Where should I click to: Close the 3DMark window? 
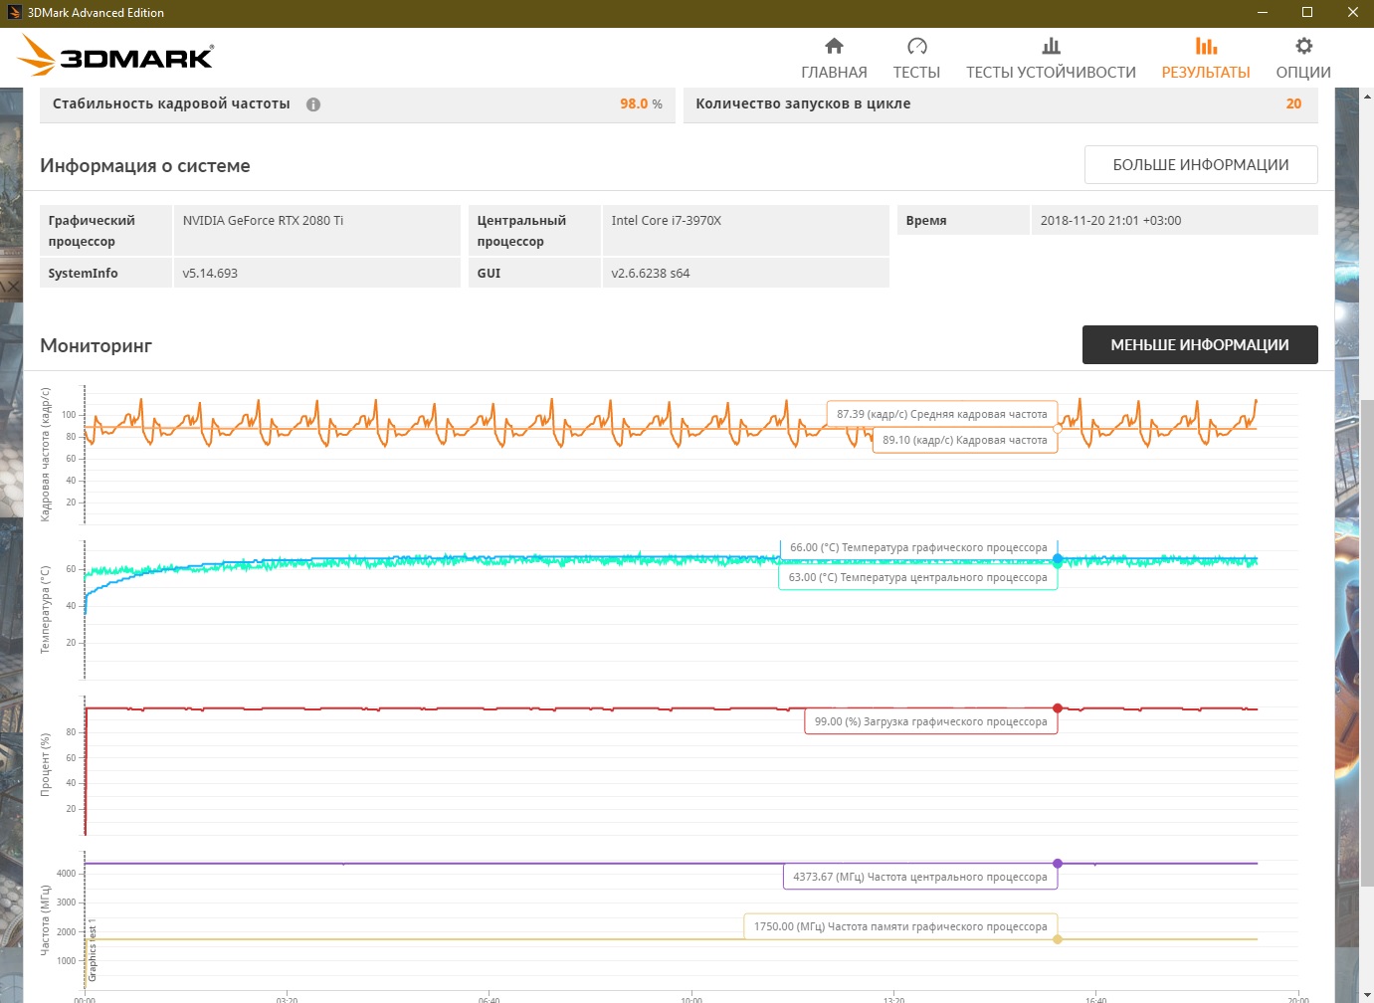coord(1352,13)
